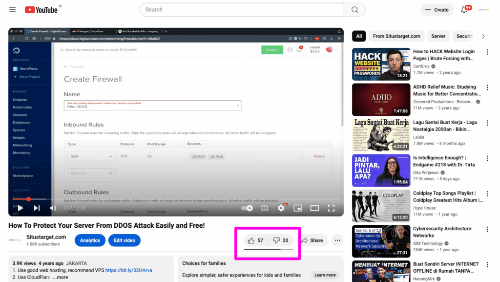This screenshot has height=282, width=500.
Task: Open Lagu Santai Buat Kerja title
Action: [445, 126]
